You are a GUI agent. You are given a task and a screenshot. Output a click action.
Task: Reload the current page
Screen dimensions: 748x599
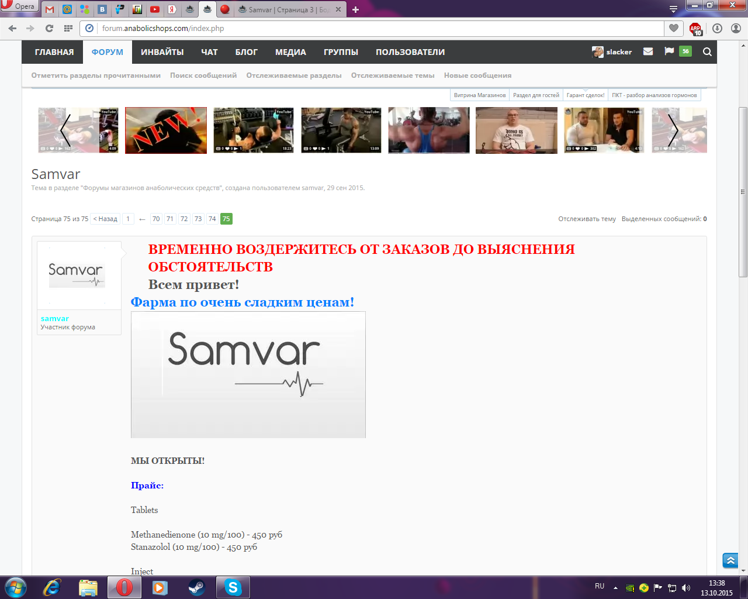[49, 28]
